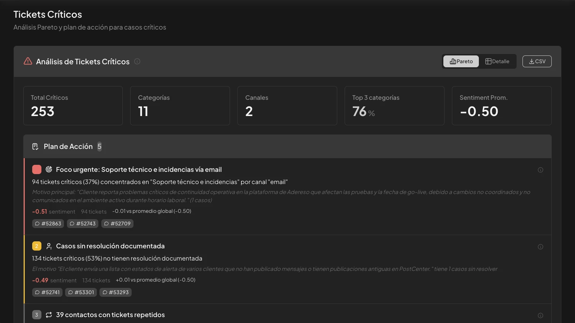Click the Plan de Acción clipboard icon
The width and height of the screenshot is (575, 323).
coord(35,147)
